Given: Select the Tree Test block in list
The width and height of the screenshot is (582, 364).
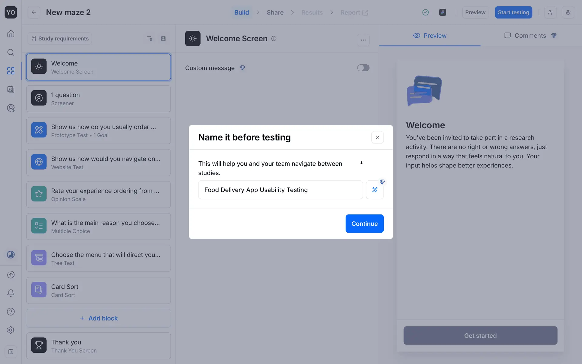Looking at the screenshot, I should [99, 258].
